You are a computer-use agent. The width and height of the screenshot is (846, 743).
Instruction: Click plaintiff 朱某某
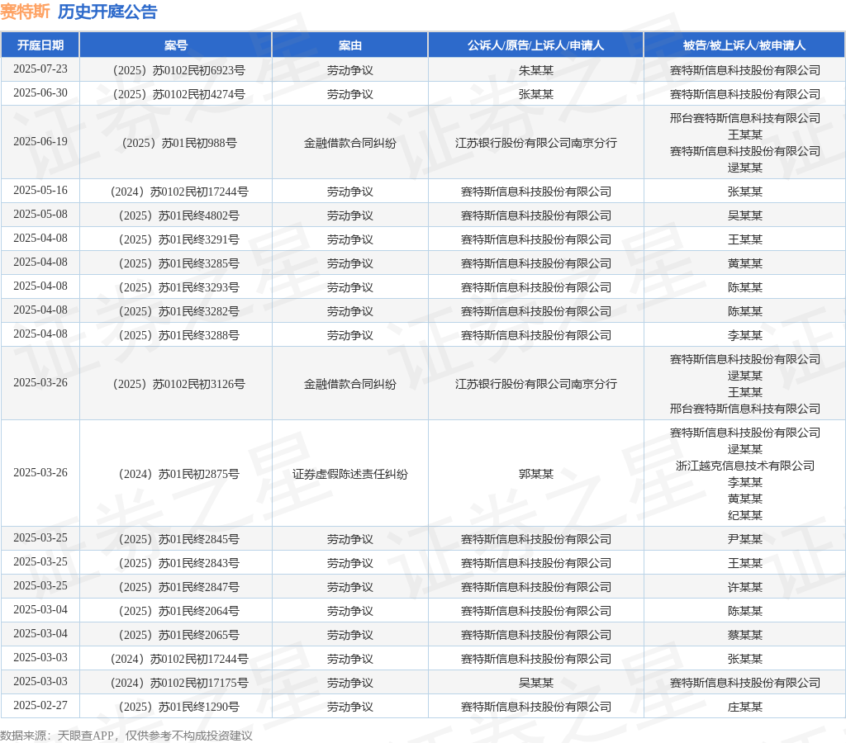(x=535, y=70)
